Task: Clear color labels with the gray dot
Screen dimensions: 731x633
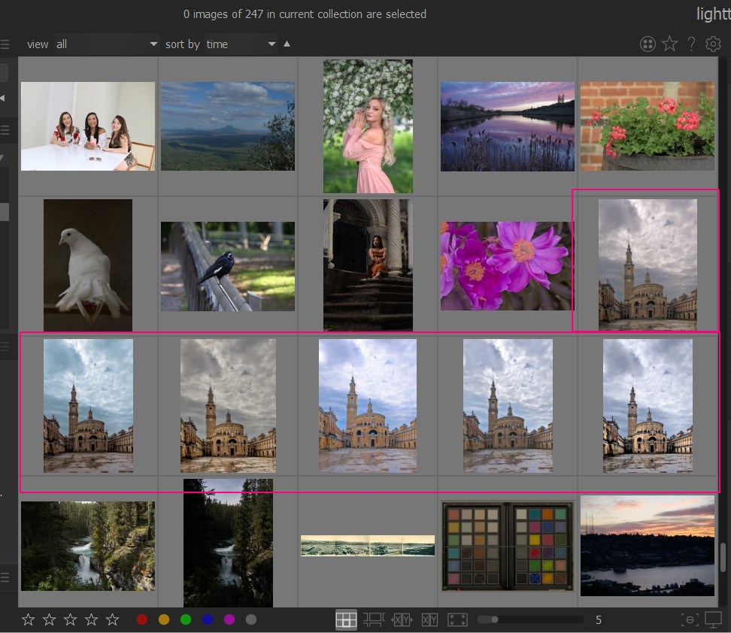Action: coord(251,619)
